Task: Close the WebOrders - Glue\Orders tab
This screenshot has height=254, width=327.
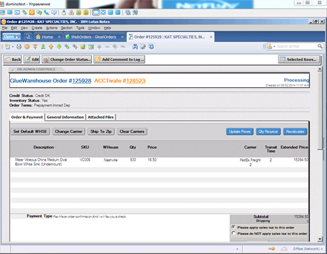Action: pyautogui.click(x=122, y=37)
